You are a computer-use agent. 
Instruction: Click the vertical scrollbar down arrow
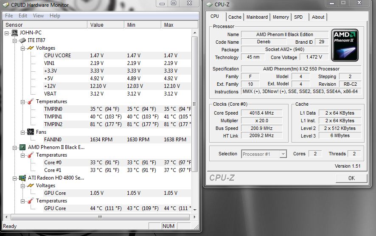click(x=195, y=210)
